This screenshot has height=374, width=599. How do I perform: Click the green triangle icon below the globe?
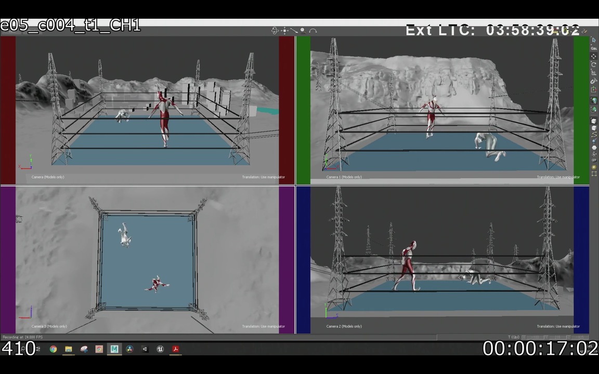[x=594, y=110]
